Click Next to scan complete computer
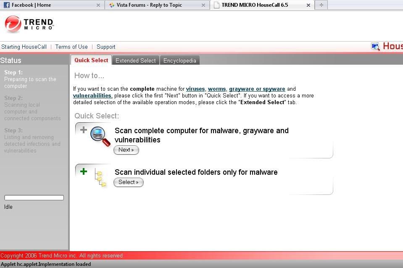Screen dimensions: 403x268 (x=126, y=150)
